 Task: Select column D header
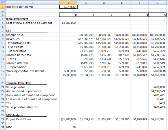[104, 3]
